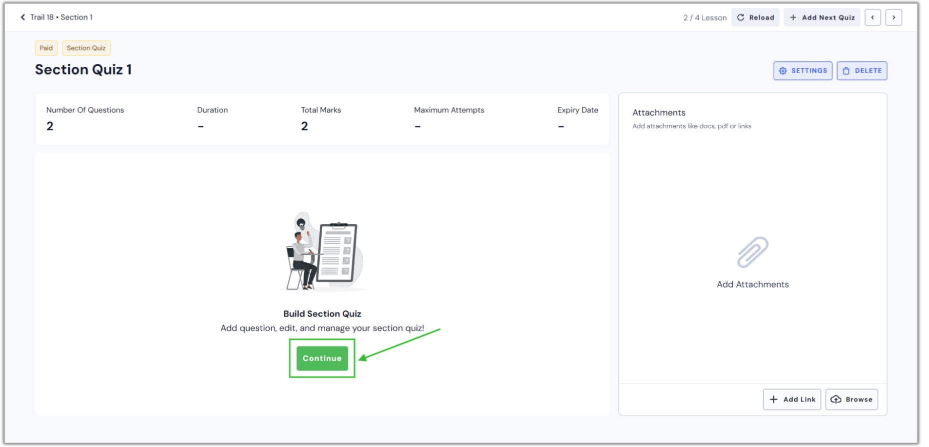Add Link to attachments

pos(792,400)
